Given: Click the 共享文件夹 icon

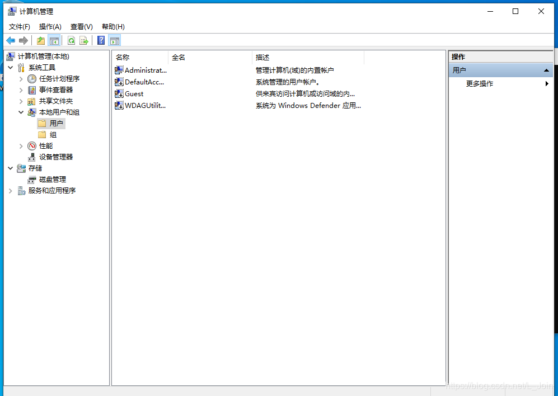Looking at the screenshot, I should tap(32, 101).
